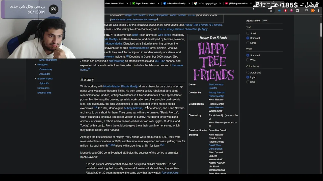Jump to the Controversy subsection

pos(46,69)
